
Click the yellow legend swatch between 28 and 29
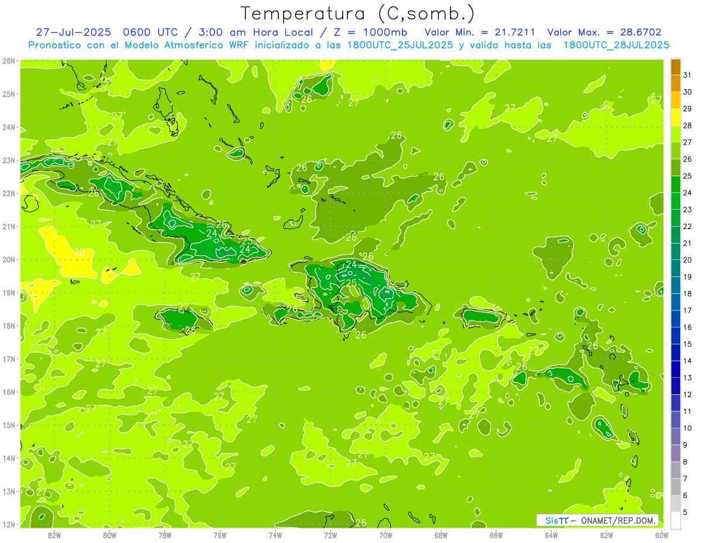pos(675,117)
